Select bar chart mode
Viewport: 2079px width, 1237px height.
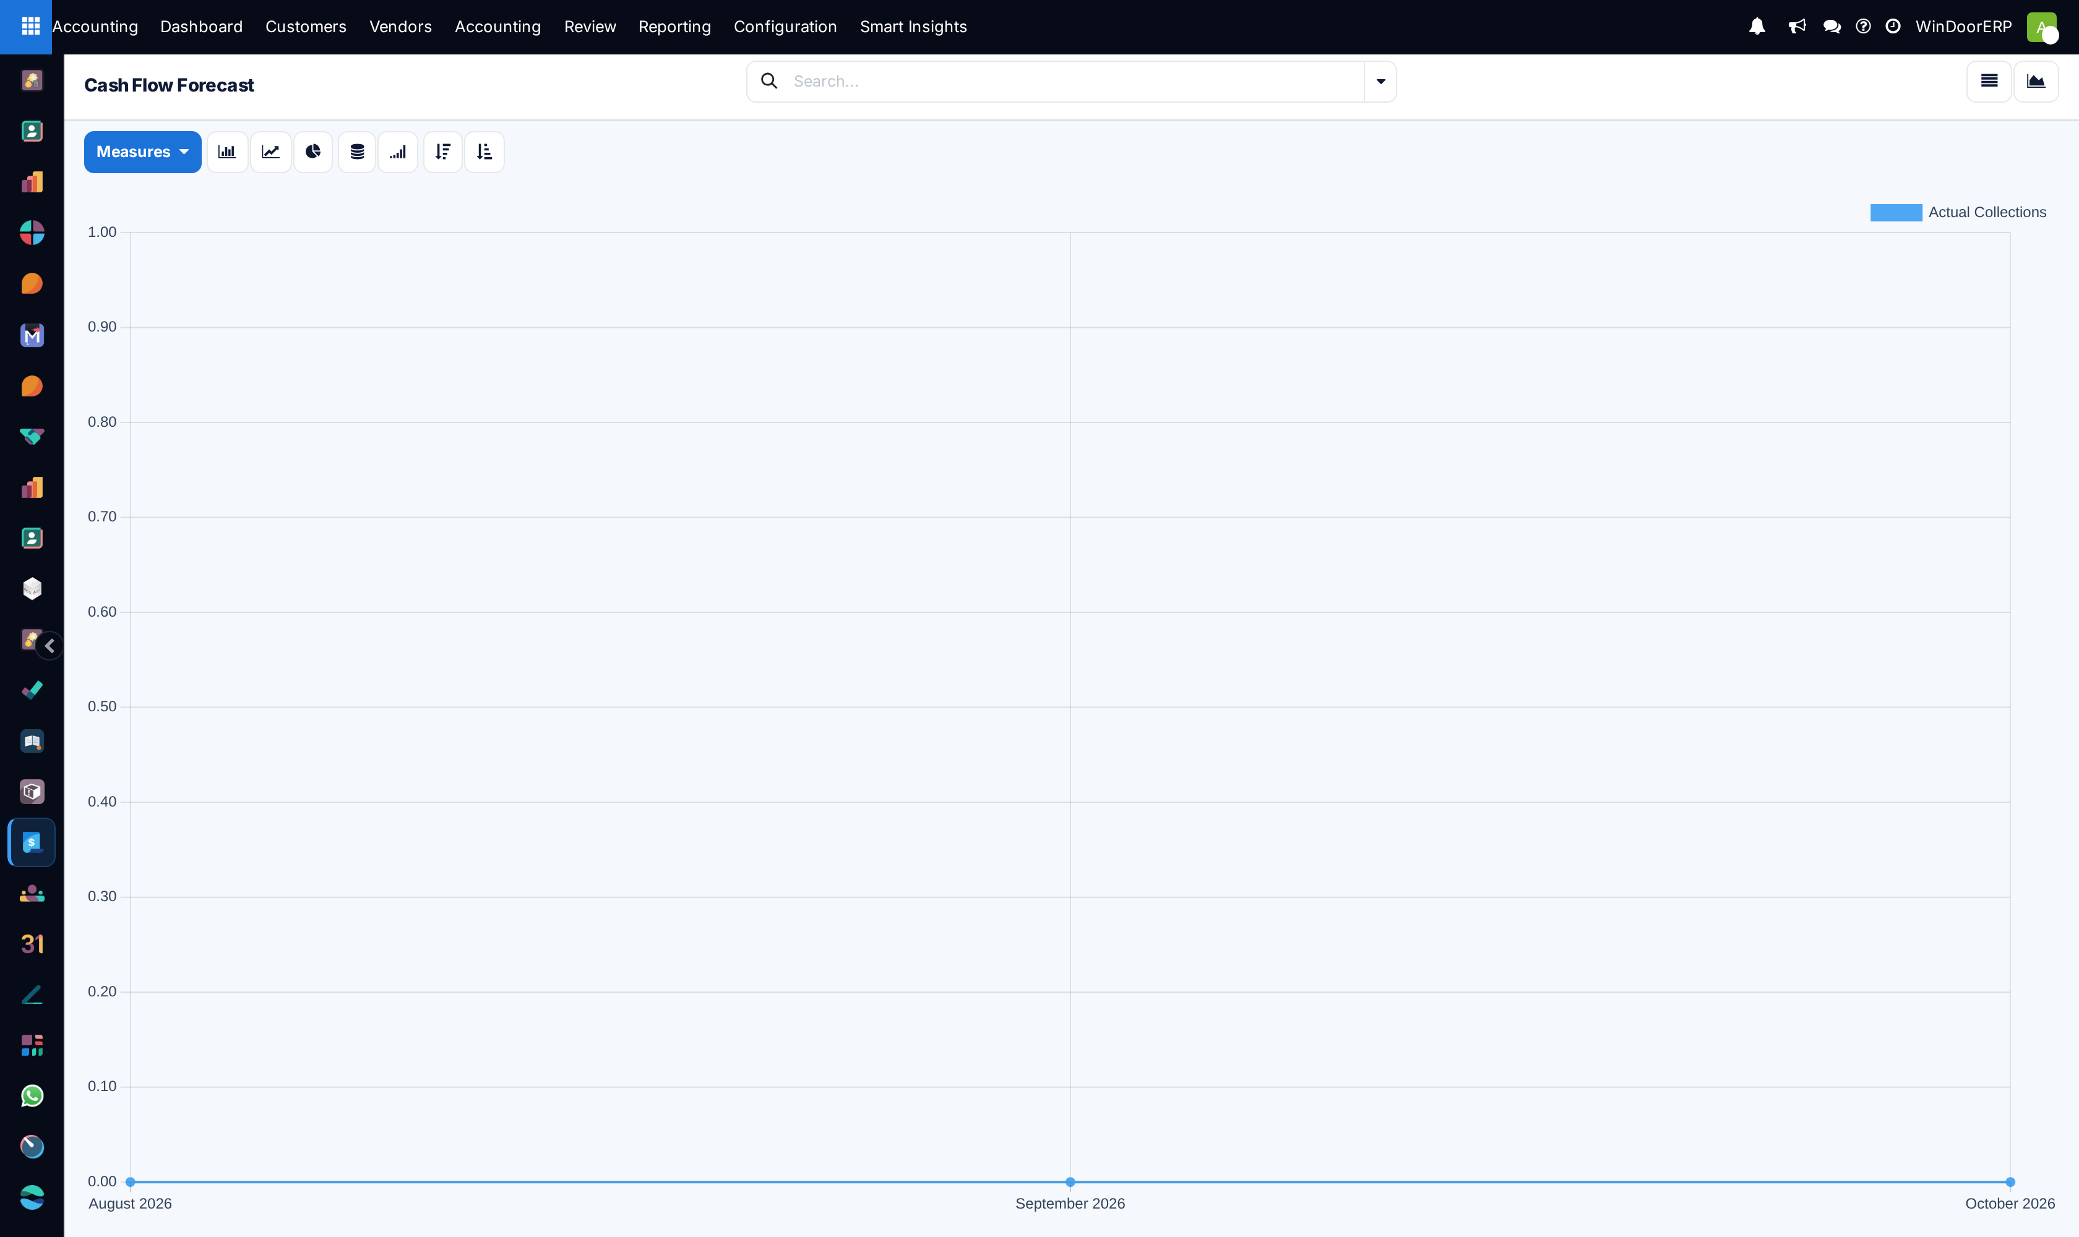(227, 152)
